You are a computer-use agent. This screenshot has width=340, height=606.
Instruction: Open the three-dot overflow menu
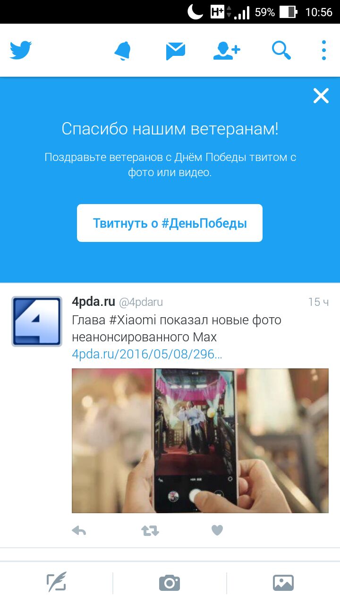point(324,50)
